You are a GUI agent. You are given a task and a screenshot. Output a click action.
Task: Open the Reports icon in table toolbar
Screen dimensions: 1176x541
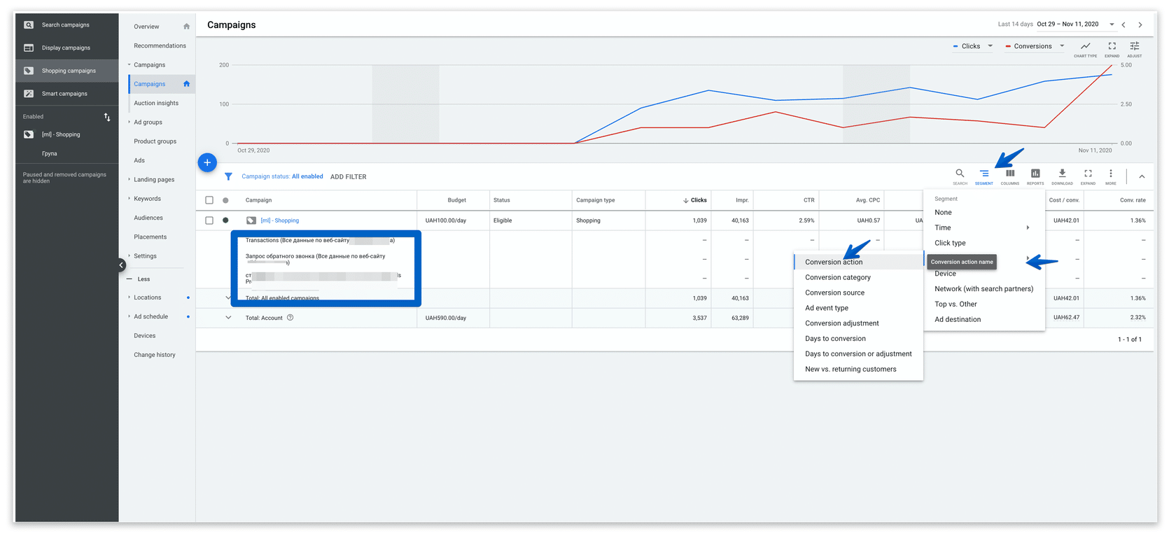1035,174
